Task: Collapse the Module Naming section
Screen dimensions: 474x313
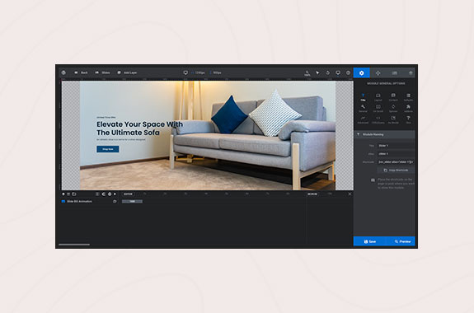Action: coord(384,134)
